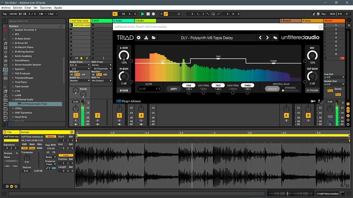Toggle the RAM mode button
This screenshot has width=353, height=198.
click(x=39, y=148)
